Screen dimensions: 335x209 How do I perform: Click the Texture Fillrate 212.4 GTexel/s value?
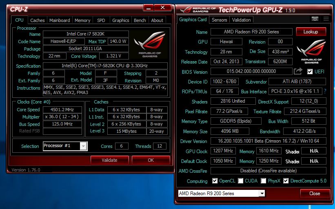[x=305, y=111]
